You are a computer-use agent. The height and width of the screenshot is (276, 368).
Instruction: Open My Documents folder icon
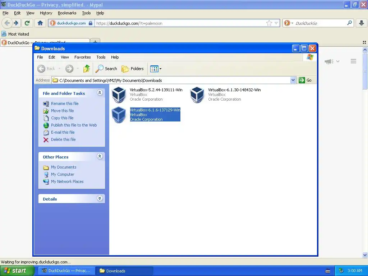(46, 167)
